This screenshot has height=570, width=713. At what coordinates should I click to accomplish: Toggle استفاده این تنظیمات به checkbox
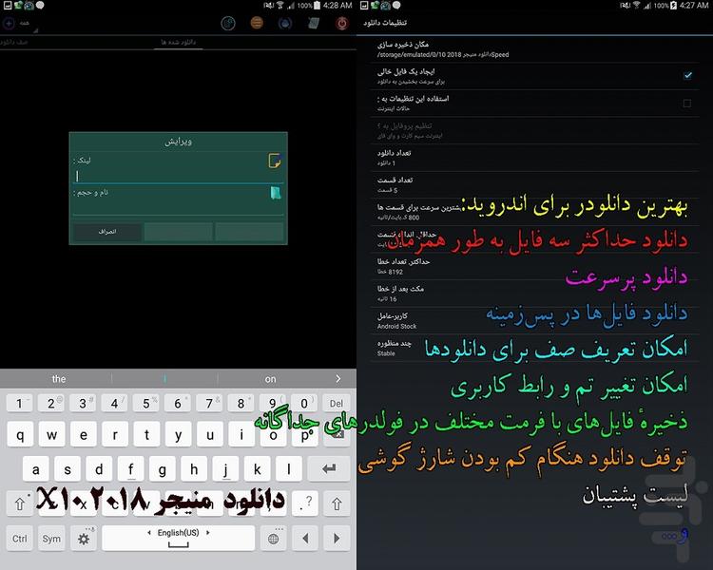click(687, 104)
